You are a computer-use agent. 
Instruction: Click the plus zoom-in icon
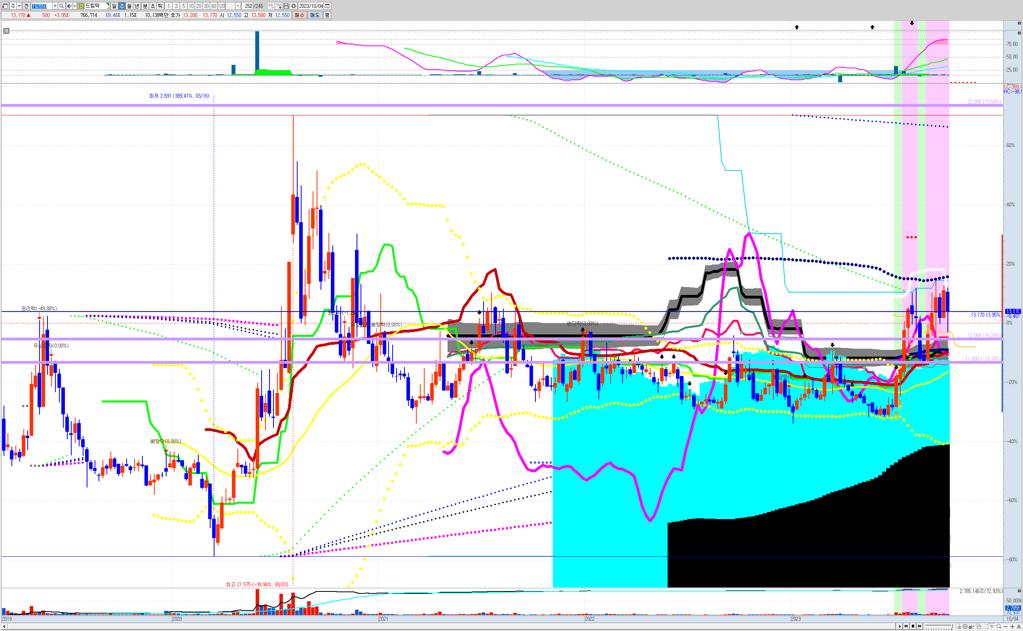pos(1012,627)
